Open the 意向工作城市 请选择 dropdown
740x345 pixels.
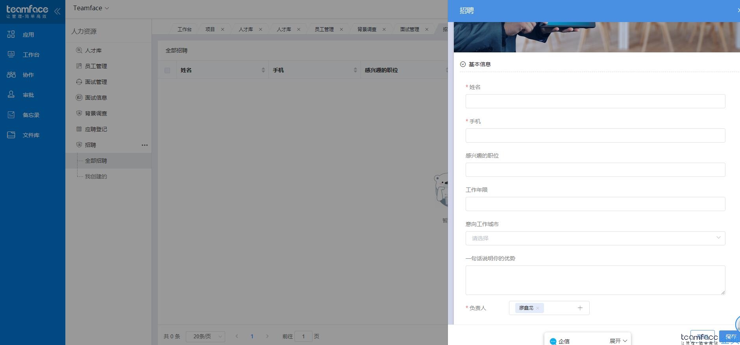(x=595, y=238)
